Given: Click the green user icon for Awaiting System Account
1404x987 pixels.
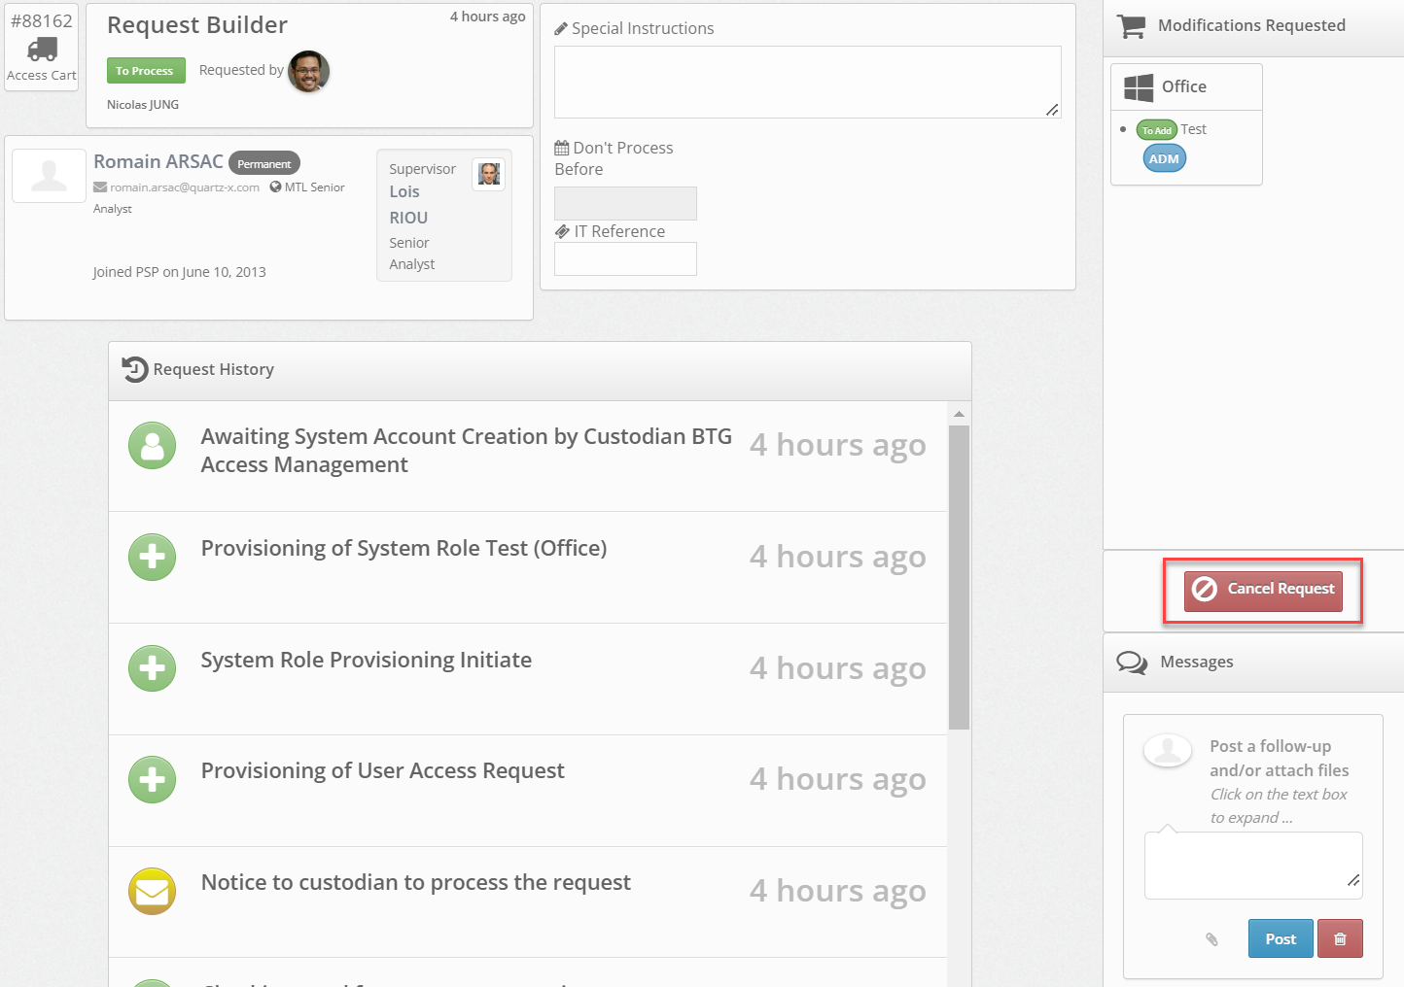Looking at the screenshot, I should coord(153,446).
